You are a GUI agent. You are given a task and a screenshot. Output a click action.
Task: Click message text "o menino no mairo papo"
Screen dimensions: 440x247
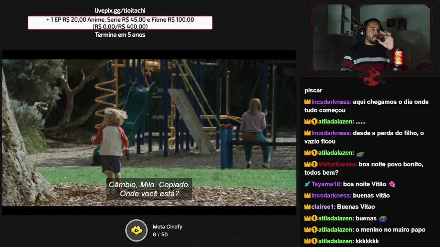390,230
